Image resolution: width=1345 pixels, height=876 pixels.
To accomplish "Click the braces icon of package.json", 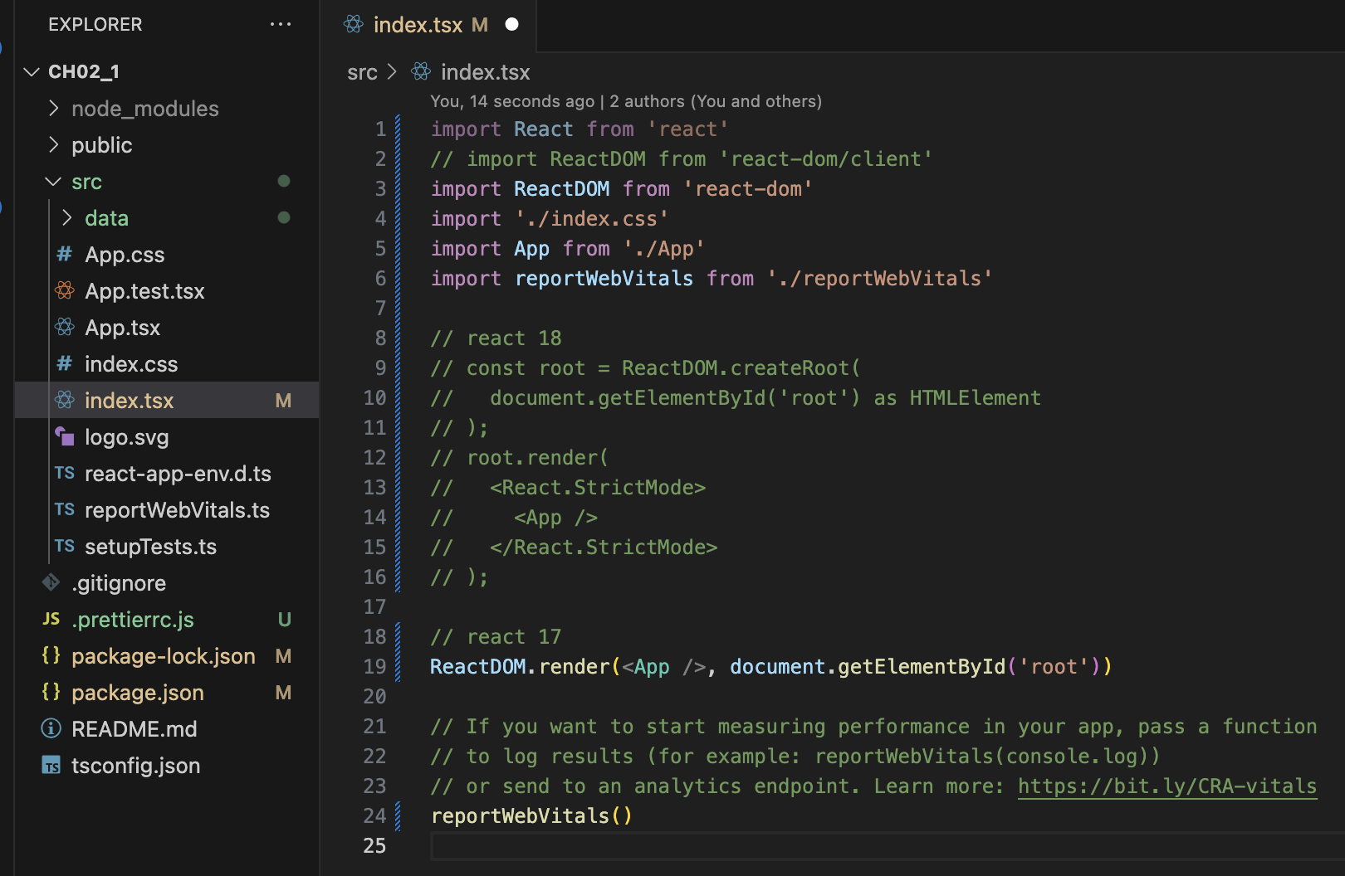I will (x=51, y=692).
